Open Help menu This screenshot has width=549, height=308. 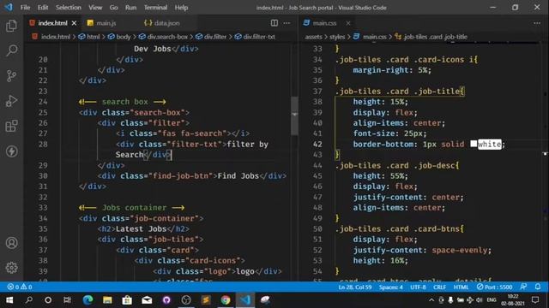pyautogui.click(x=181, y=8)
